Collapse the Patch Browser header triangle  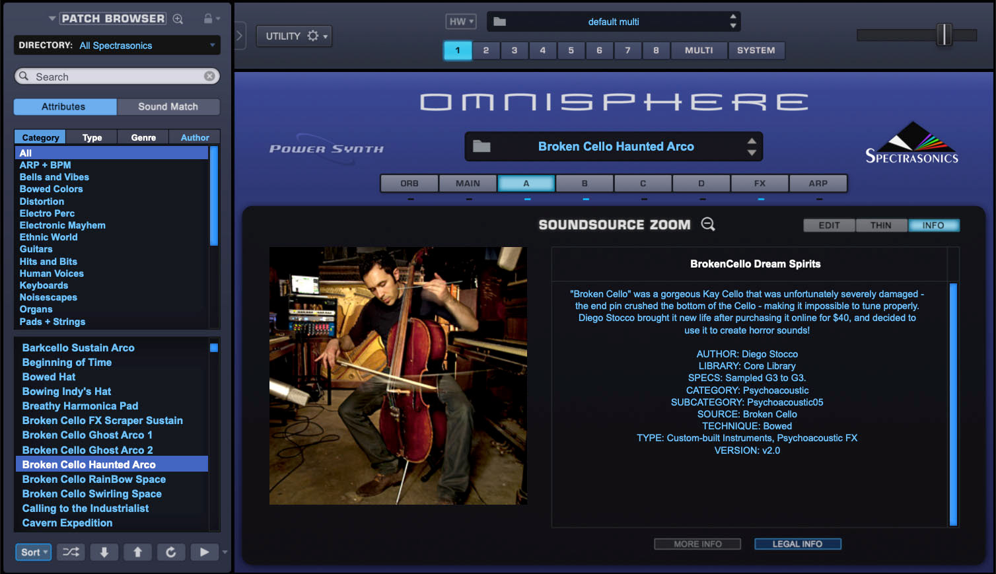pos(52,18)
